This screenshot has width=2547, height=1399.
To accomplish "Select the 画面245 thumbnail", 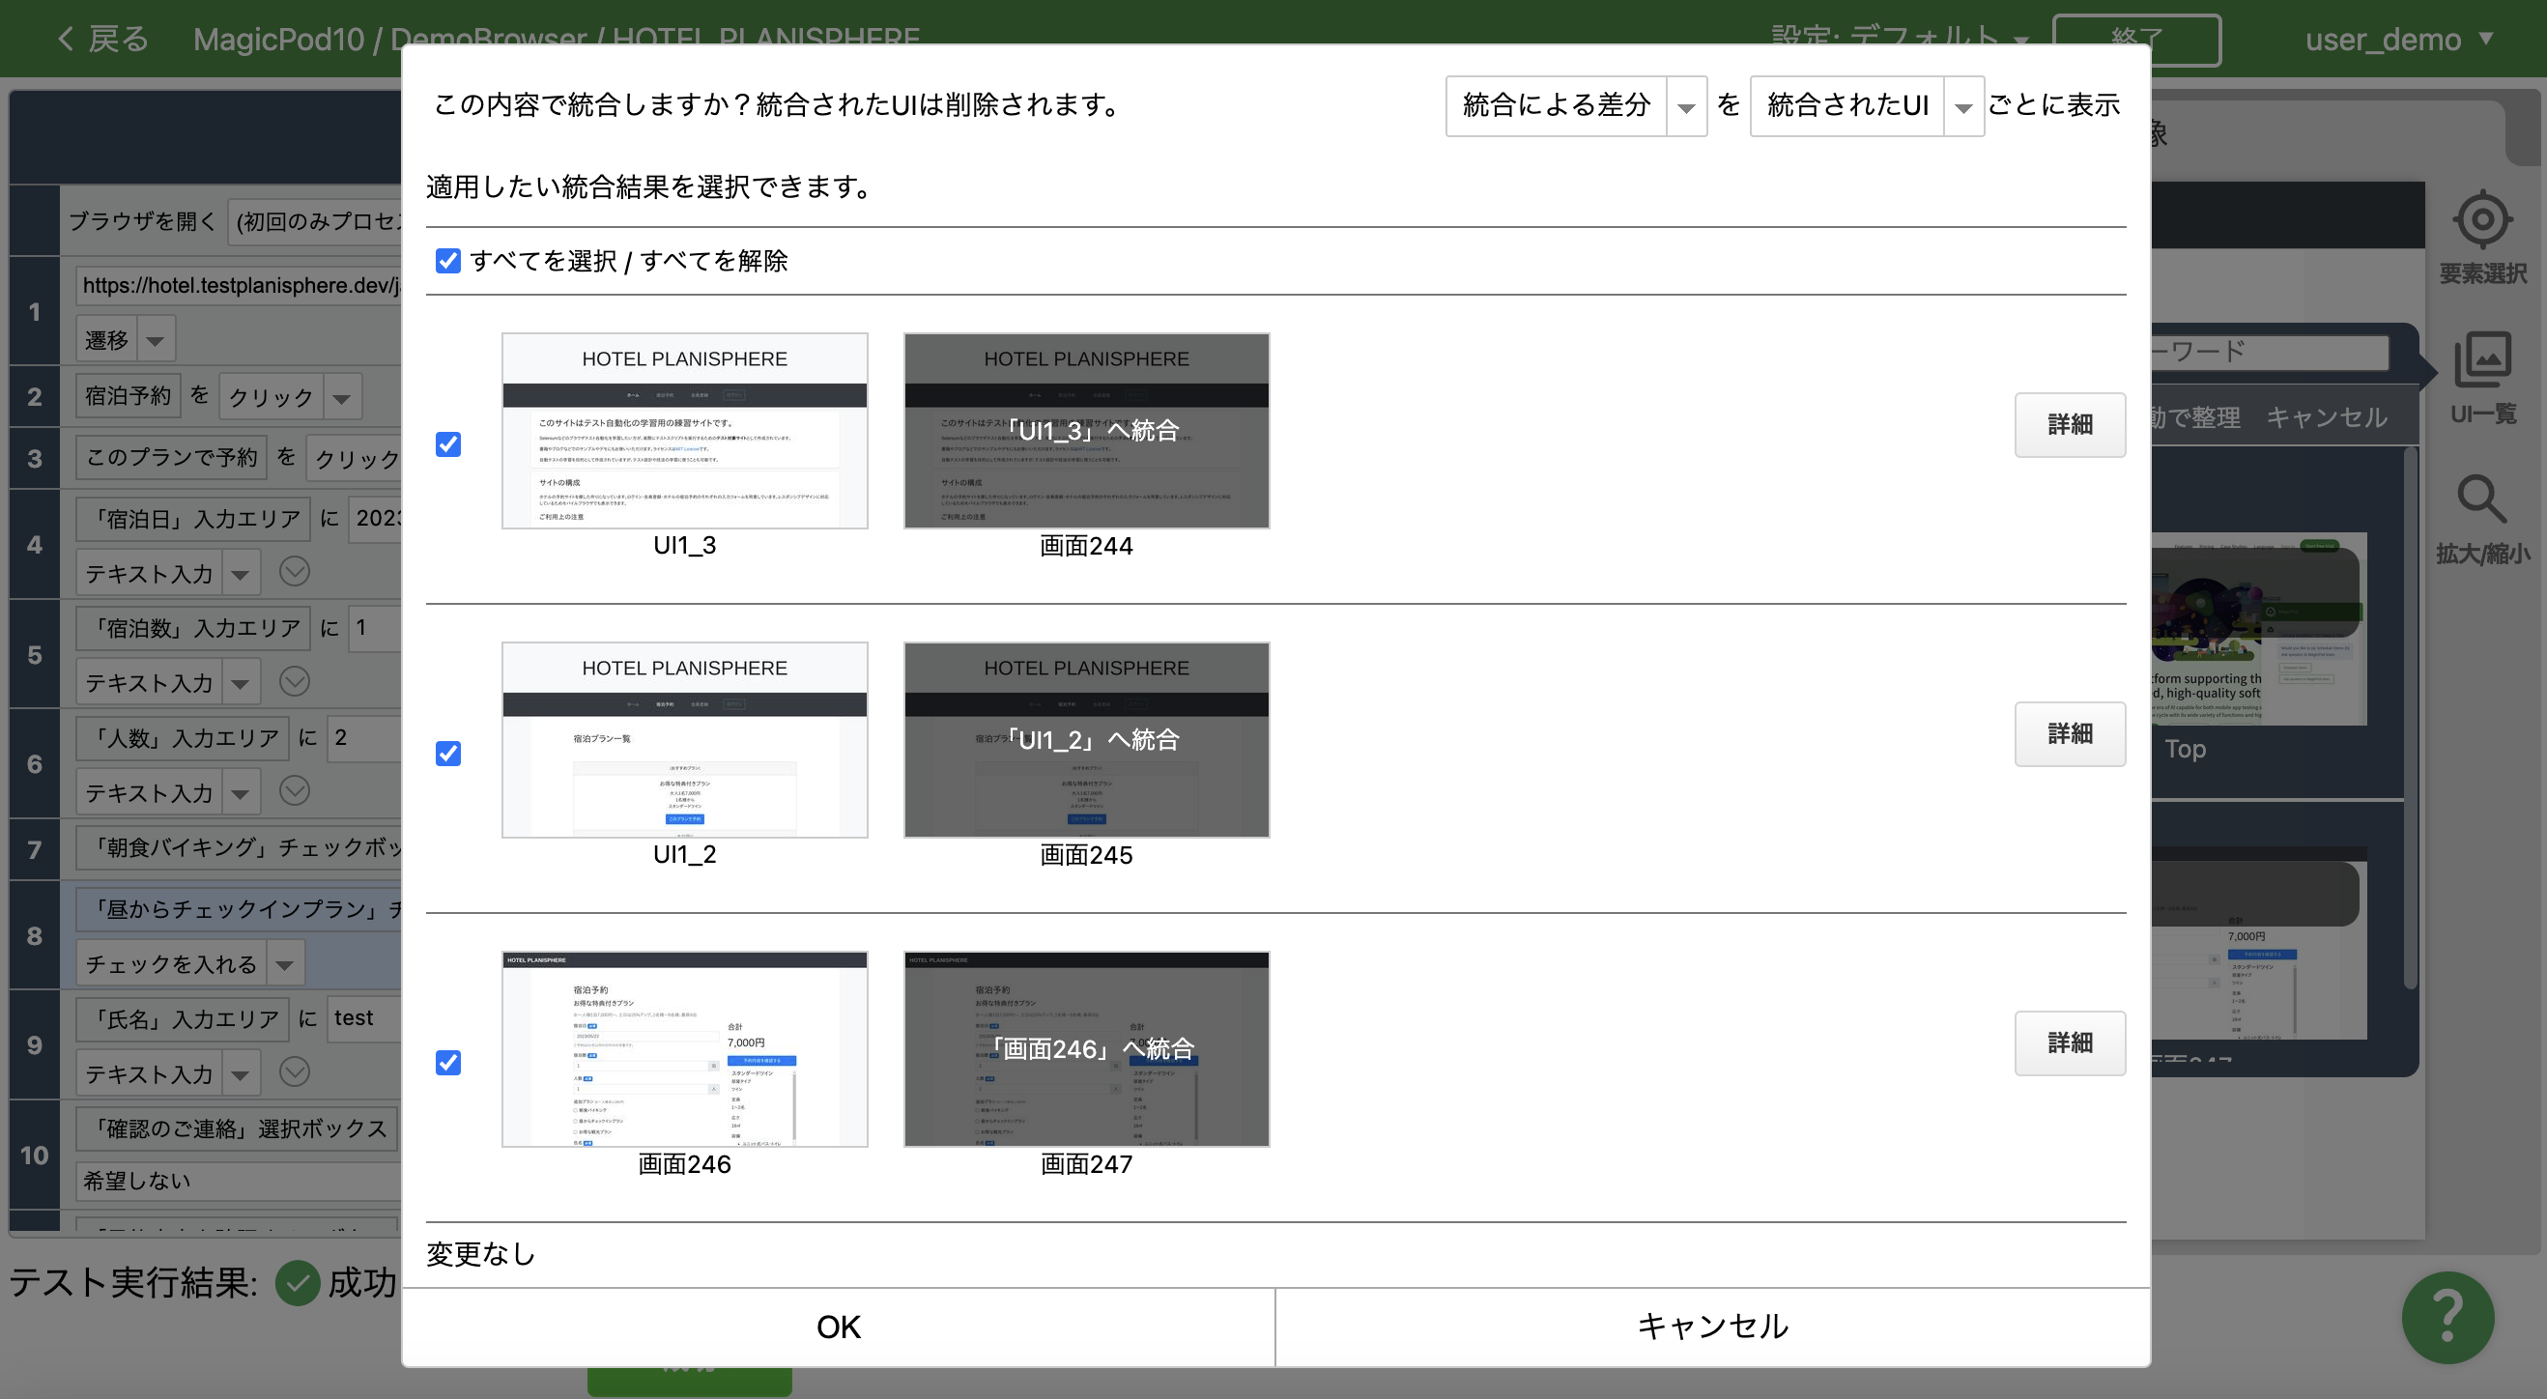I will [1087, 739].
